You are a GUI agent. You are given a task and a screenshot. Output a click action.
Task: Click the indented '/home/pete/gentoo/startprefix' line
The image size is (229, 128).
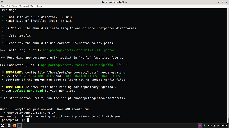point(30,113)
